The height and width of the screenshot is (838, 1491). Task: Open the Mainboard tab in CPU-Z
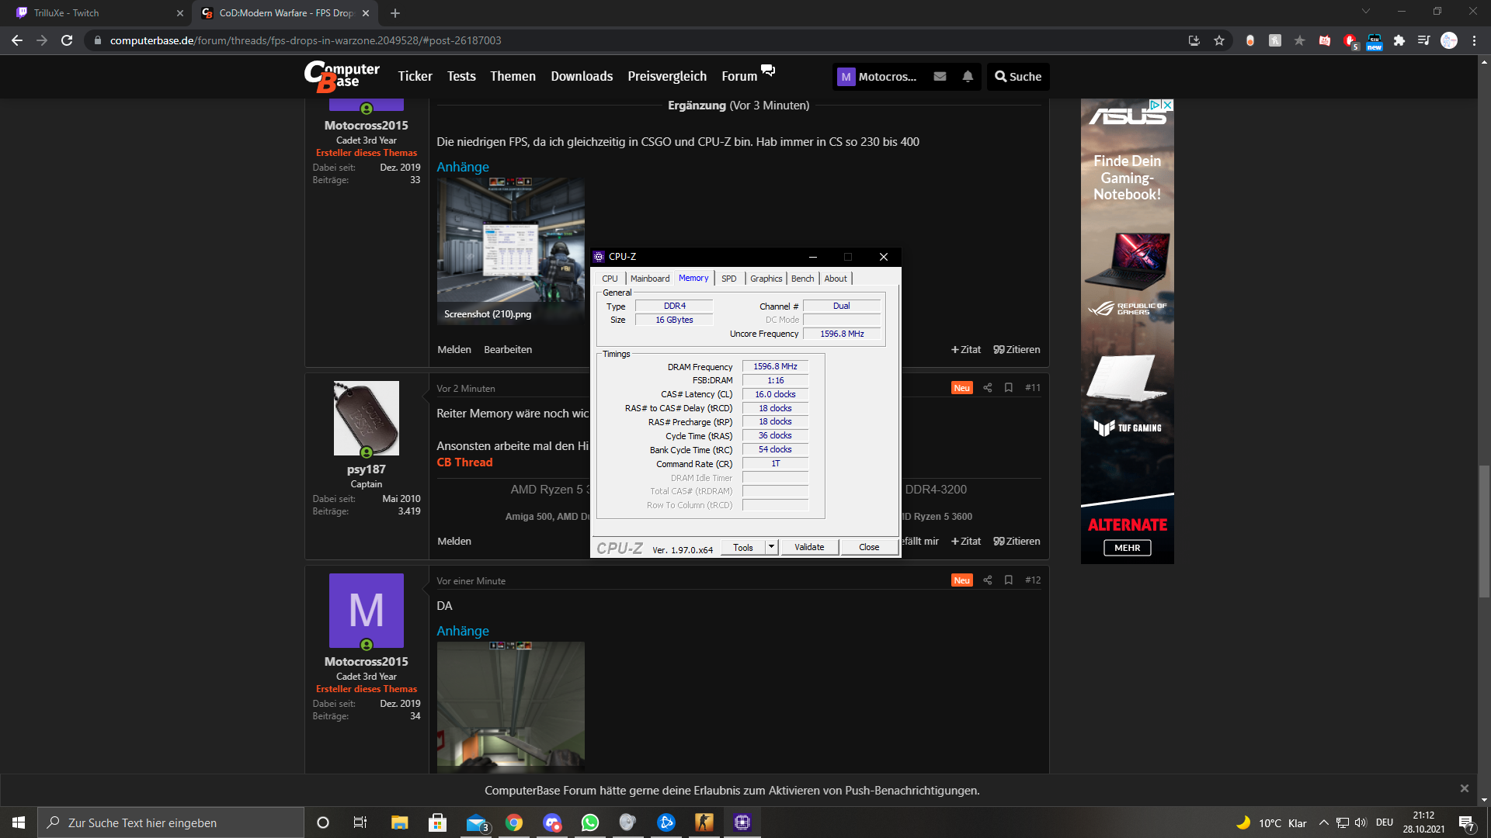click(x=649, y=279)
